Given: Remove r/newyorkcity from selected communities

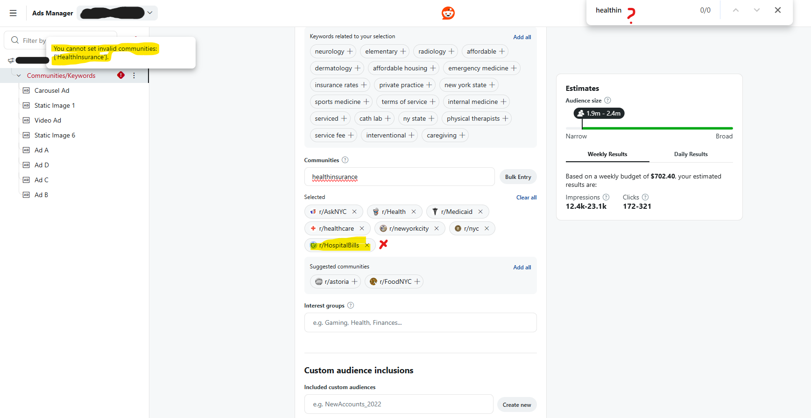Looking at the screenshot, I should (437, 228).
